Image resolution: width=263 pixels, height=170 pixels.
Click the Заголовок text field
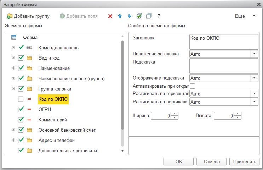(x=224, y=42)
